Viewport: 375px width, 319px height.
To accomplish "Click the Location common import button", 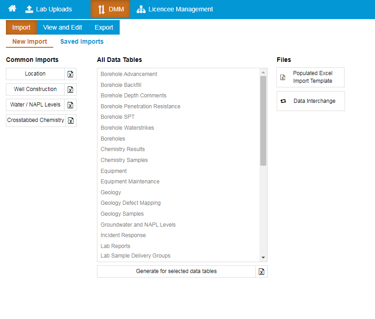I will pyautogui.click(x=35, y=74).
